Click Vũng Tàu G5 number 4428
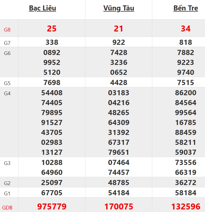The height and width of the screenshot is (212, 205). [x=119, y=83]
